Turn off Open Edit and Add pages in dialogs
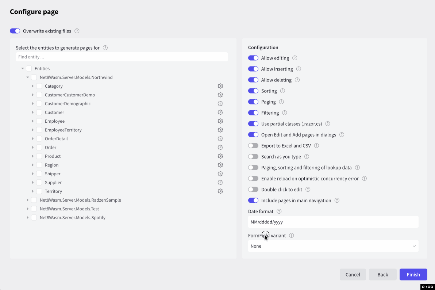 pos(253,135)
